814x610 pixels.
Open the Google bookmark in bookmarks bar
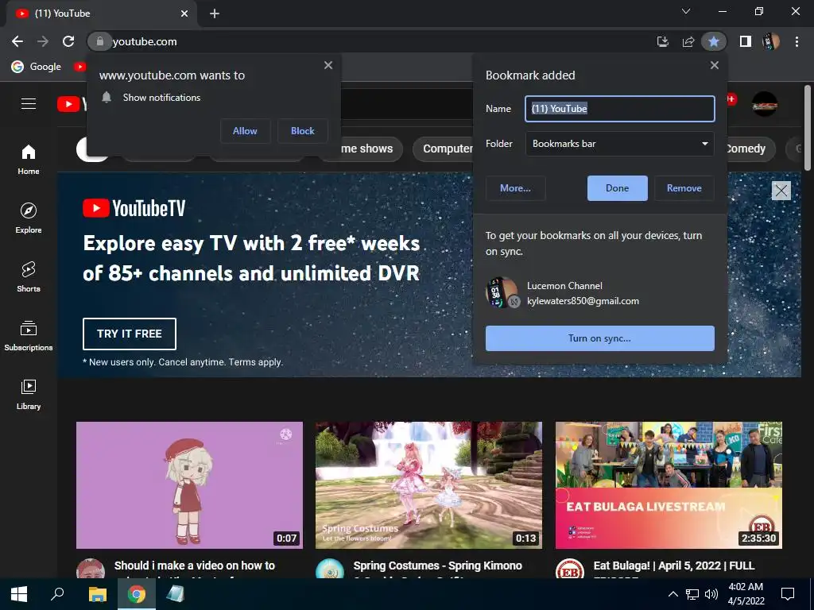37,67
